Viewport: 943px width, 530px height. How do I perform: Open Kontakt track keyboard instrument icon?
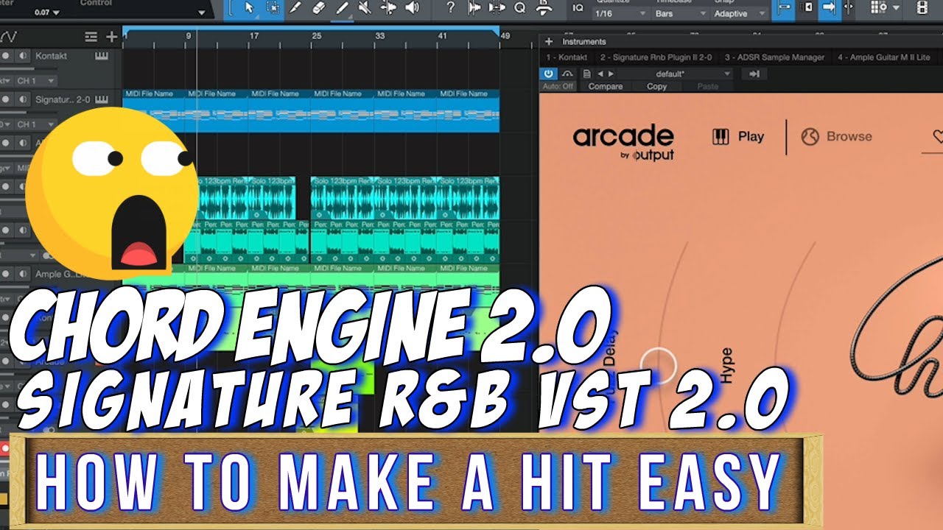[x=102, y=56]
